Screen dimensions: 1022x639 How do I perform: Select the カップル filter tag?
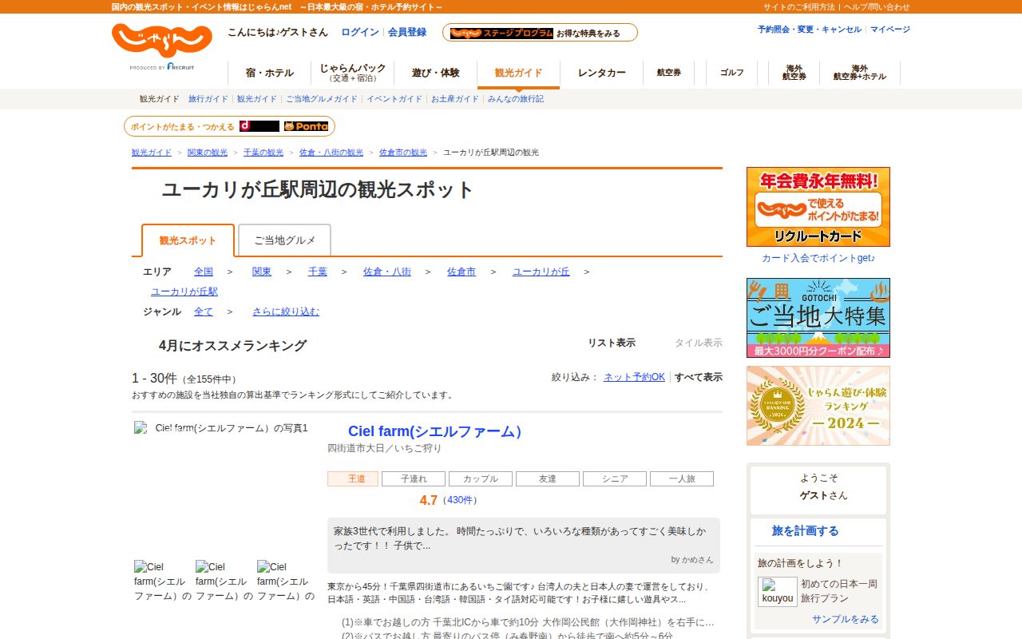click(481, 479)
